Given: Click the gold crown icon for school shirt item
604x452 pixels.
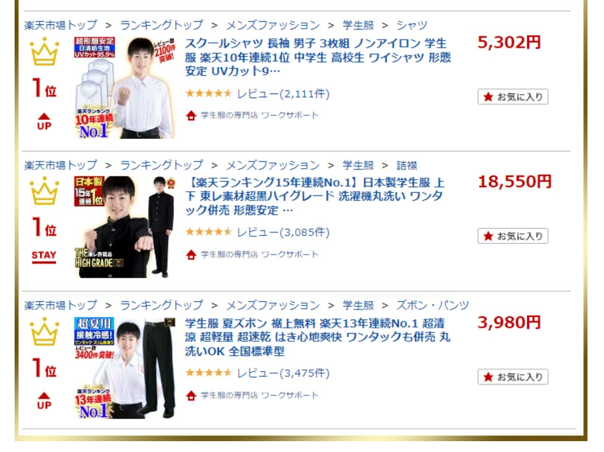Looking at the screenshot, I should click(x=45, y=52).
